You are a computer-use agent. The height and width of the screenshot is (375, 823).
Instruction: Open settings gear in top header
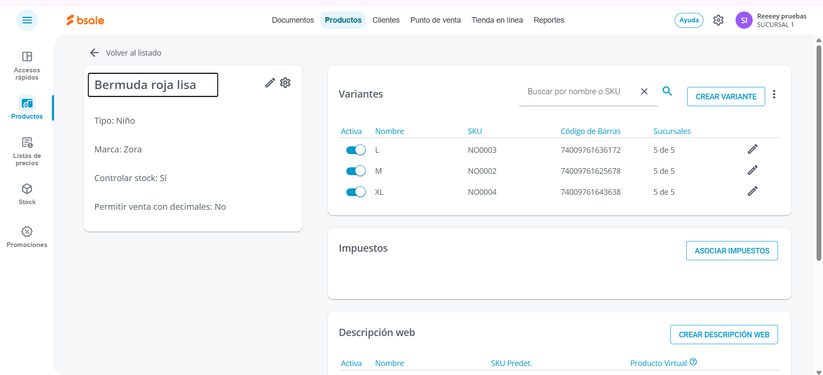pos(718,20)
